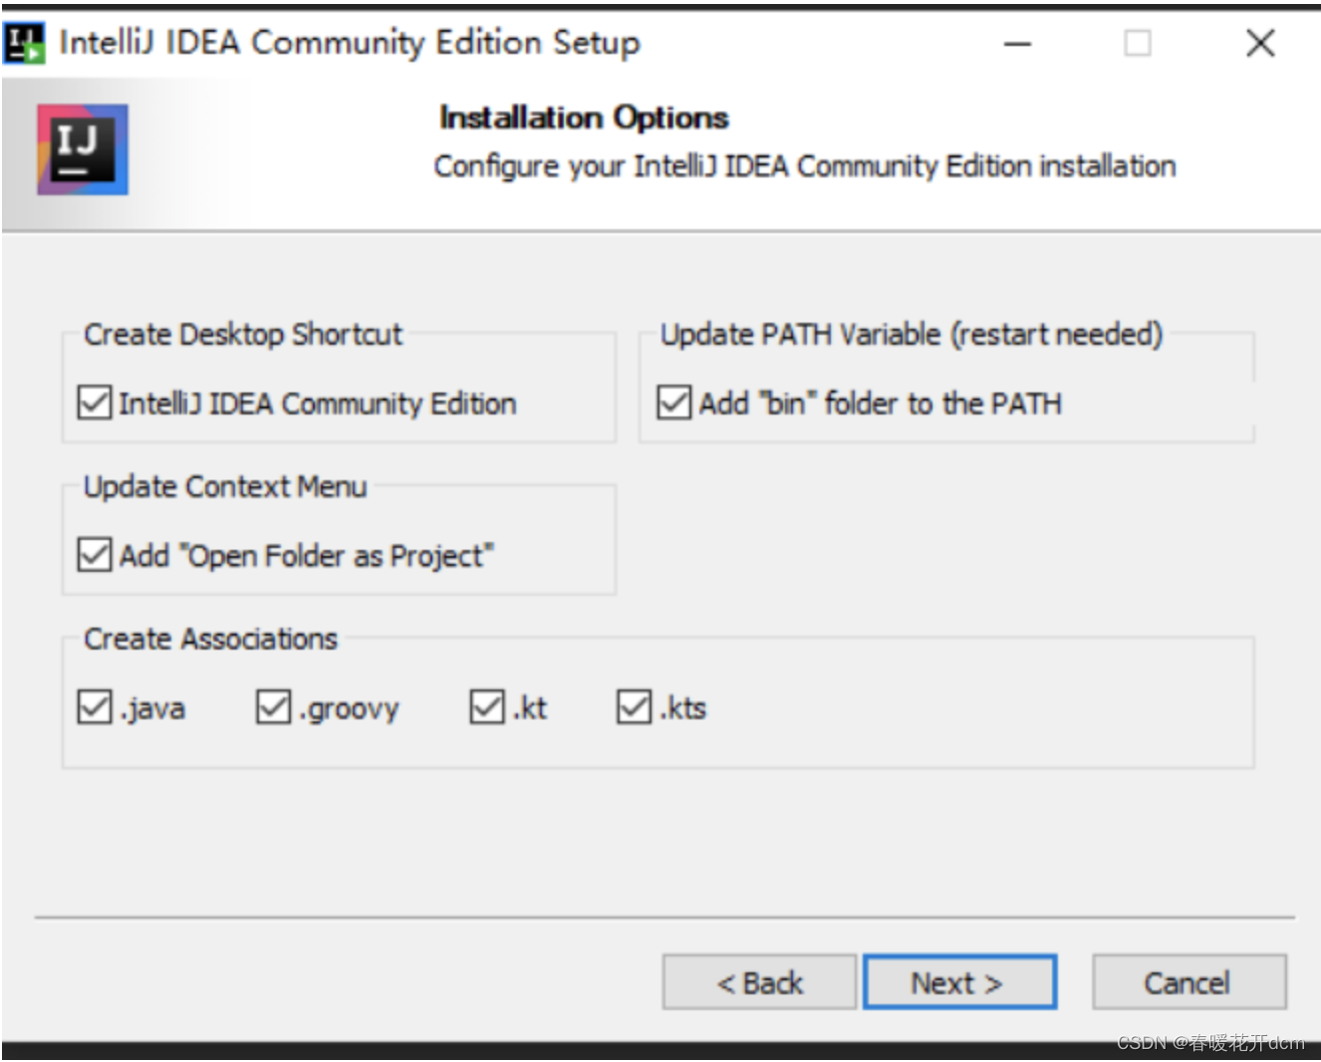Image resolution: width=1321 pixels, height=1062 pixels.
Task: Click the Update Context Menu group label
Action: click(x=225, y=486)
